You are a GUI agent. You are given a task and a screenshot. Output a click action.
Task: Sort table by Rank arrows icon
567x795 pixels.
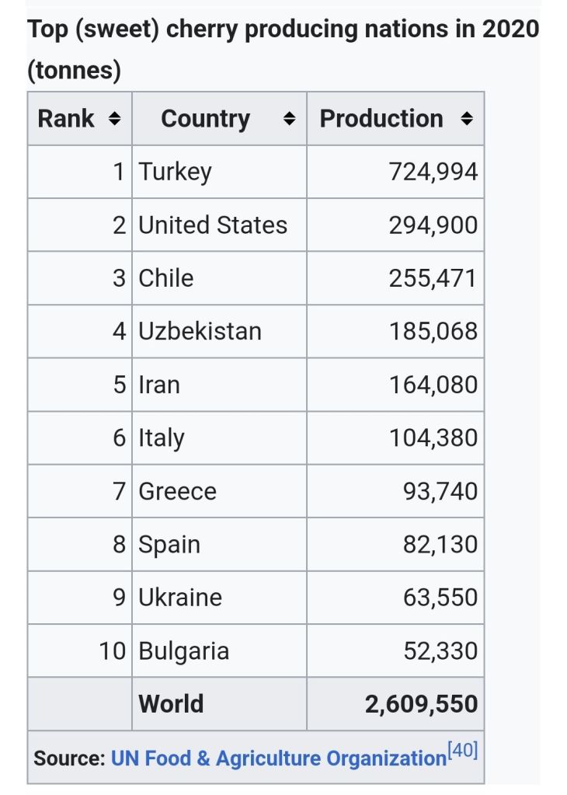tap(114, 119)
